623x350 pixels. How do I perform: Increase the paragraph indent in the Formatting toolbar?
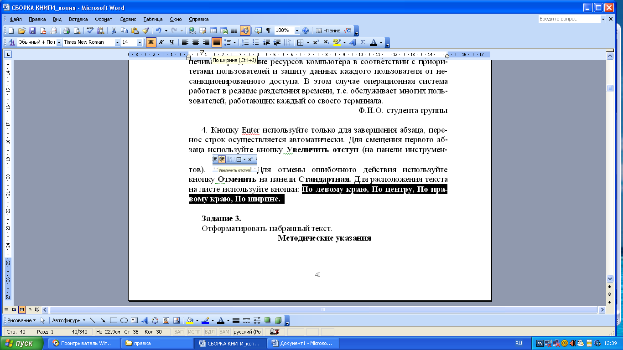click(276, 42)
